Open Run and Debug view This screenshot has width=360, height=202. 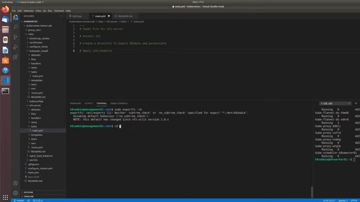tap(15, 47)
